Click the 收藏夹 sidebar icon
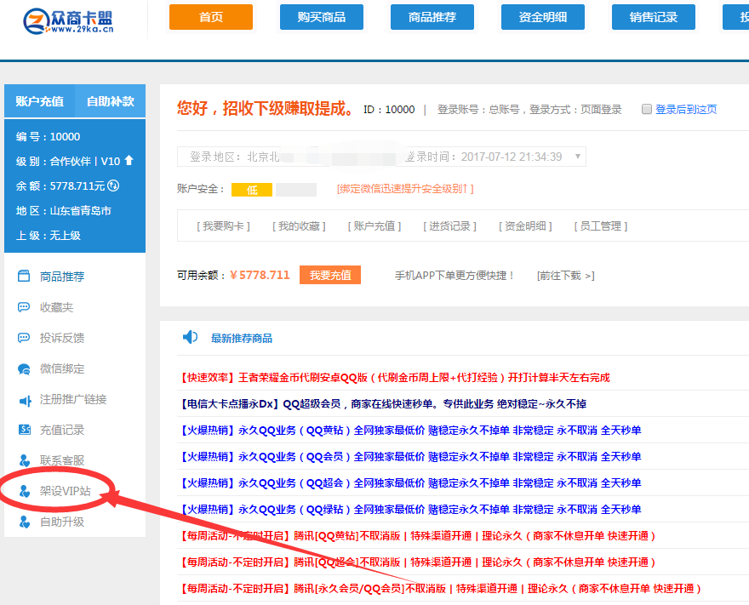Viewport: 749px width, 605px height. click(x=24, y=307)
